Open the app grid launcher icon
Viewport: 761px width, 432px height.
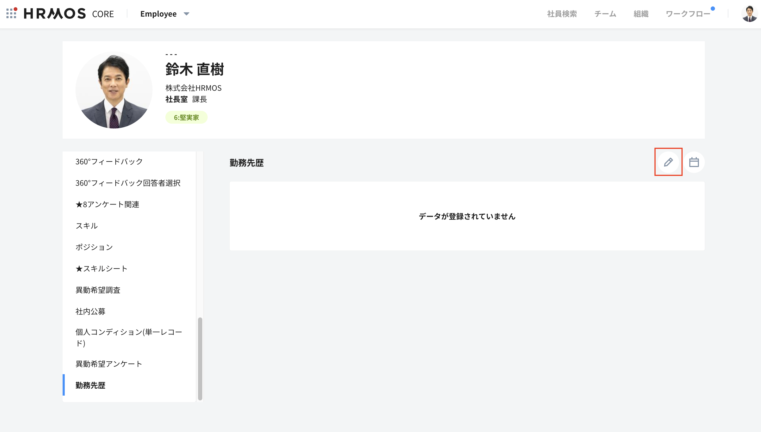click(x=11, y=13)
